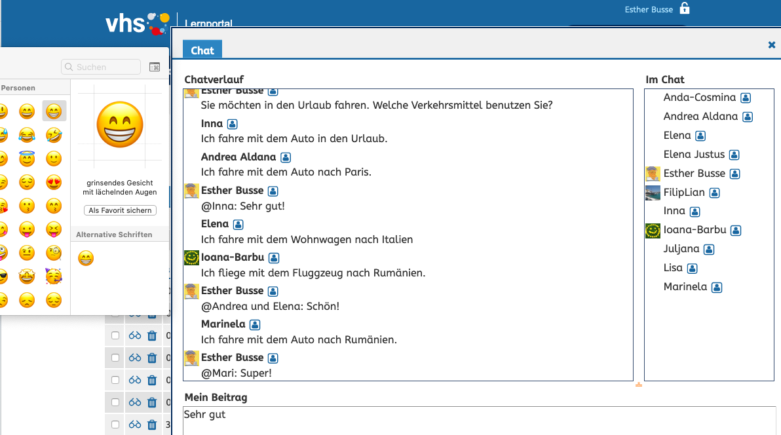Open FilipLian's profile card icon

tap(715, 193)
